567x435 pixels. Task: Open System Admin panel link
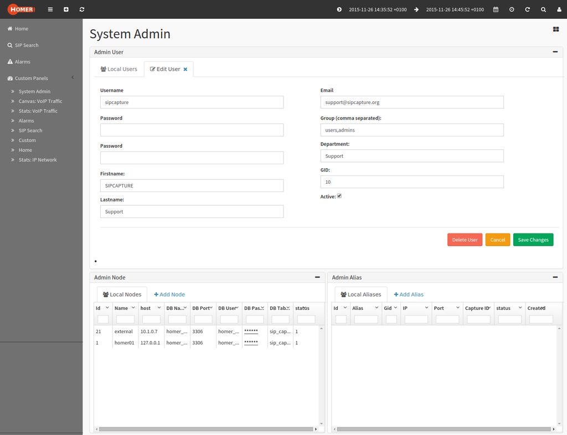point(34,91)
